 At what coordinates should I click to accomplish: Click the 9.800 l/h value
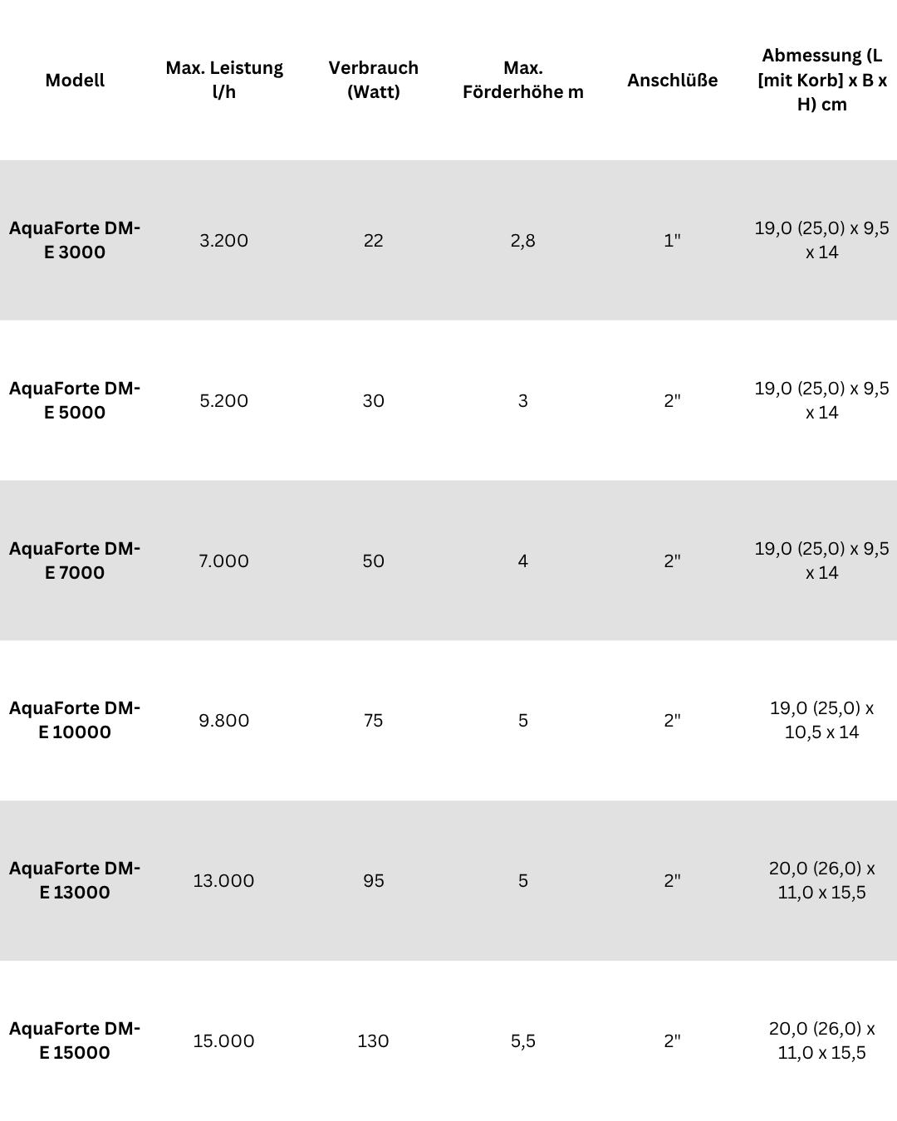[224, 721]
